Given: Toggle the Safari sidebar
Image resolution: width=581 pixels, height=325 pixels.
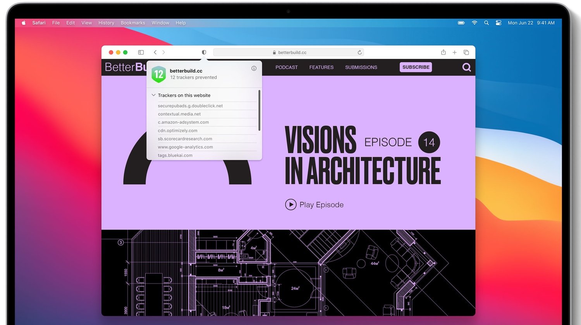Looking at the screenshot, I should (141, 52).
